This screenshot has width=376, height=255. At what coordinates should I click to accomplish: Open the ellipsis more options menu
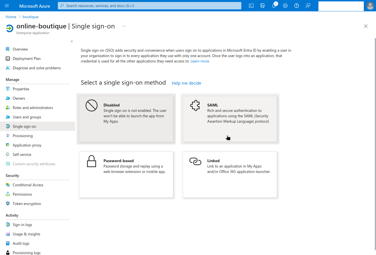[124, 26]
